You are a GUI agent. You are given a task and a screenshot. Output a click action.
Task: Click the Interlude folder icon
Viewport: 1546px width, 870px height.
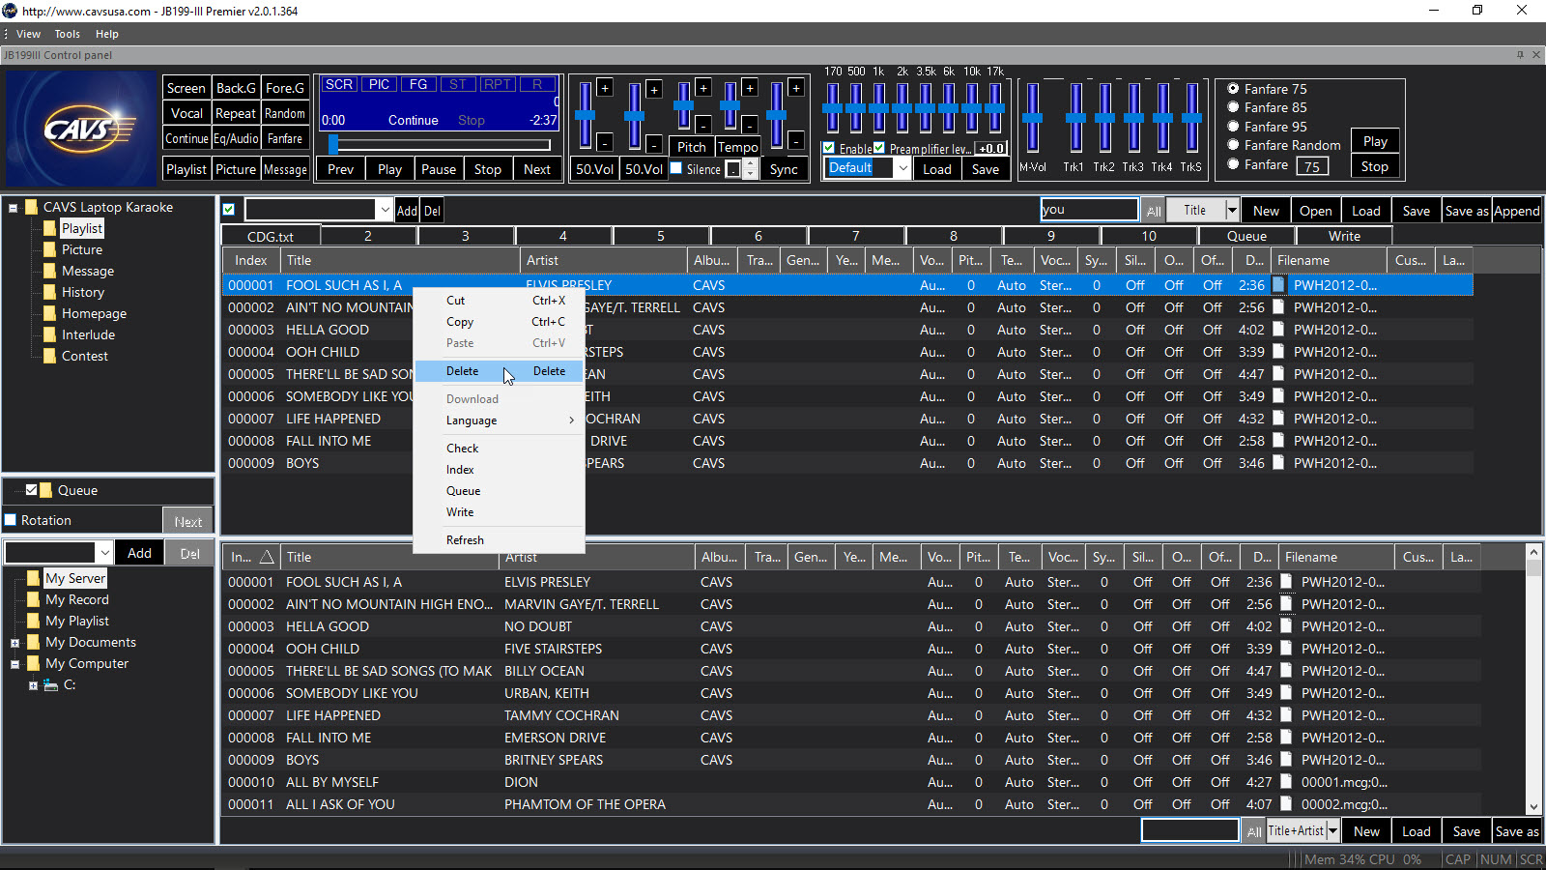coord(49,334)
